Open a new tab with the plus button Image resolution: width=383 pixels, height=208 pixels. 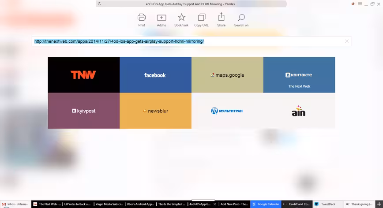click(379, 204)
